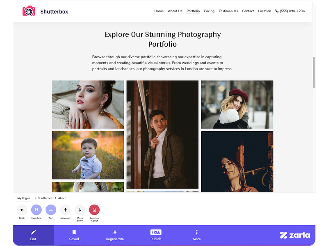Click the red Remove About trash icon

tap(94, 210)
